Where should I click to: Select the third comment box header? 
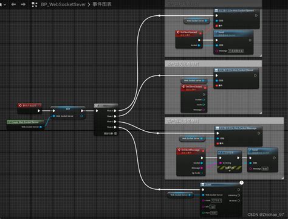pyautogui.click(x=224, y=121)
